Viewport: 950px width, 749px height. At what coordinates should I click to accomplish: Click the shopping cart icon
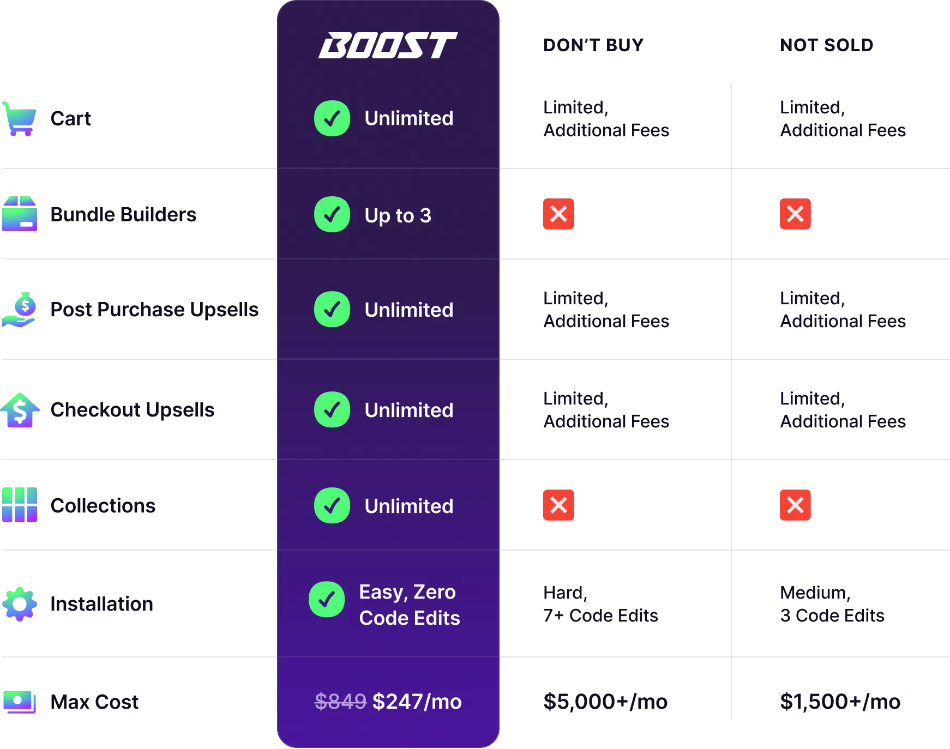(x=20, y=119)
